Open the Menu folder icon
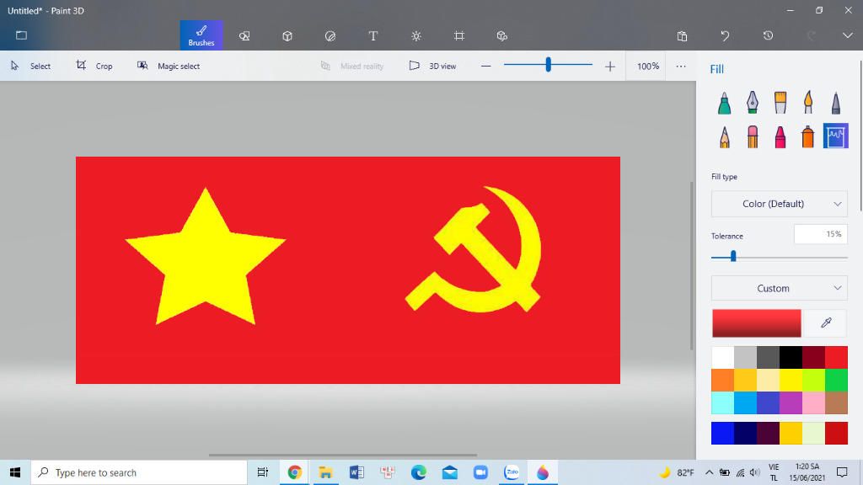This screenshot has height=485, width=863. coord(21,35)
